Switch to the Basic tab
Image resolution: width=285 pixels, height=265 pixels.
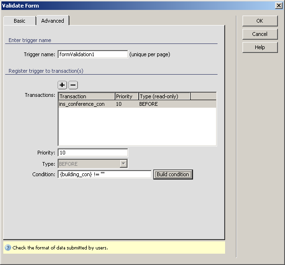pos(19,21)
